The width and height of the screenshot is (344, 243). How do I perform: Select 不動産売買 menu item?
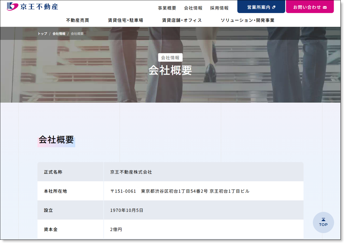77,20
